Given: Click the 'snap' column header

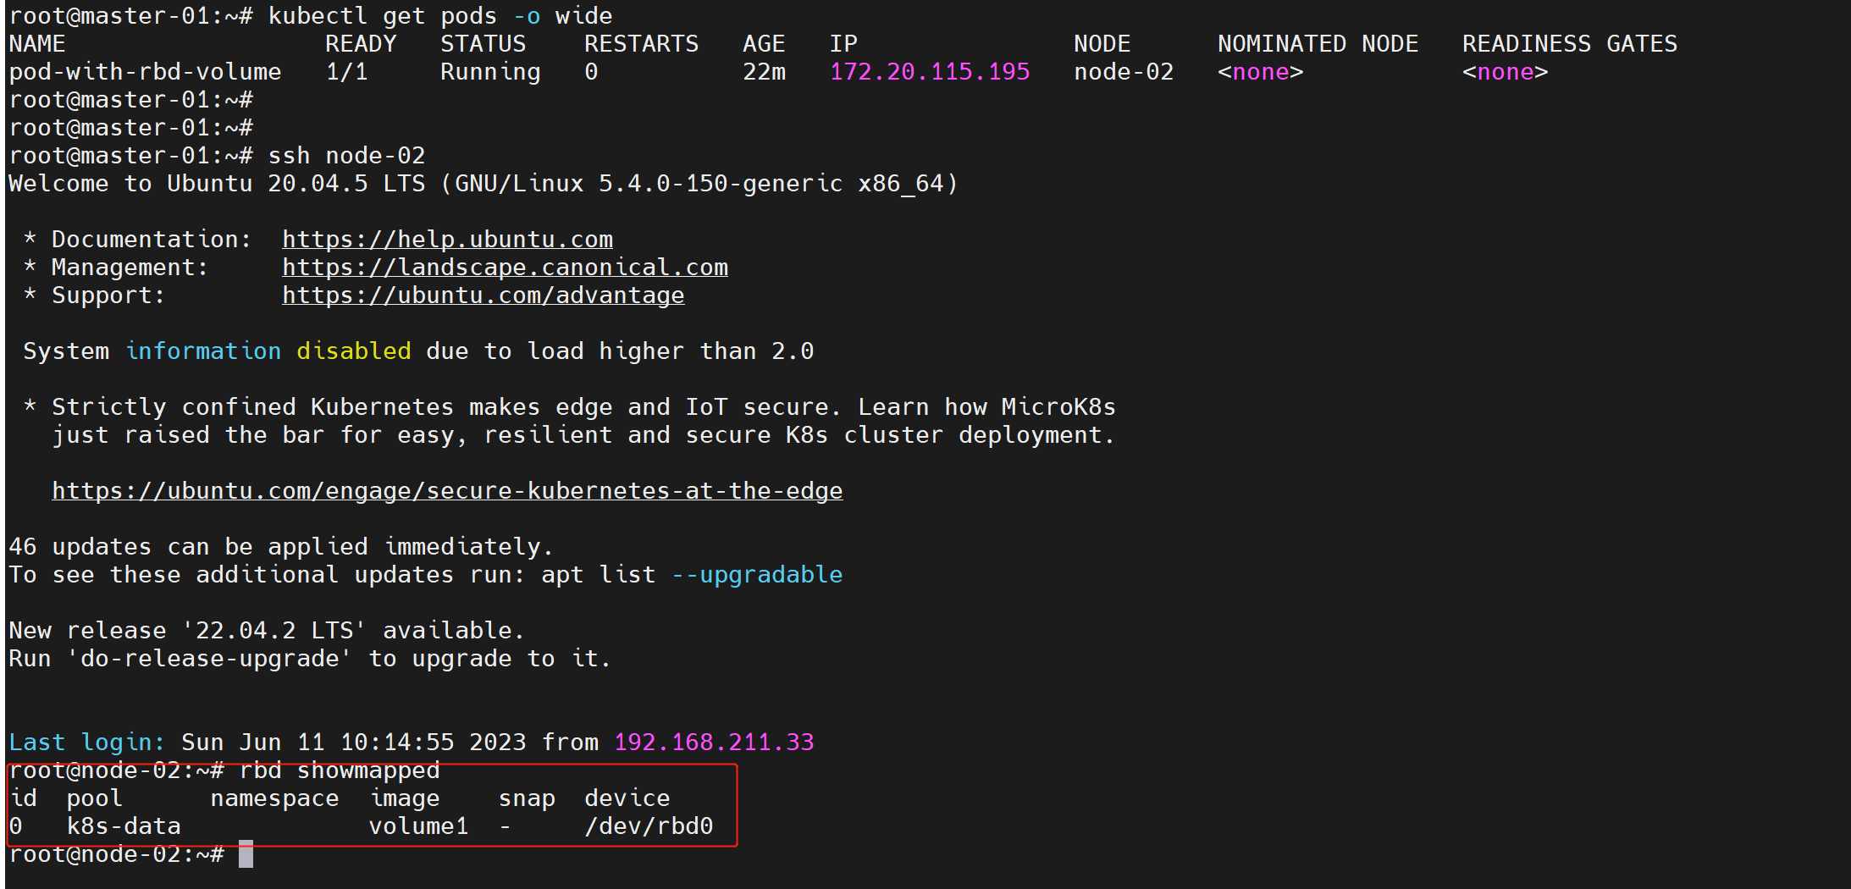Looking at the screenshot, I should pyautogui.click(x=527, y=798).
